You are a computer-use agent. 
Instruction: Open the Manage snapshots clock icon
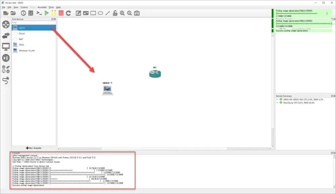coord(23,13)
